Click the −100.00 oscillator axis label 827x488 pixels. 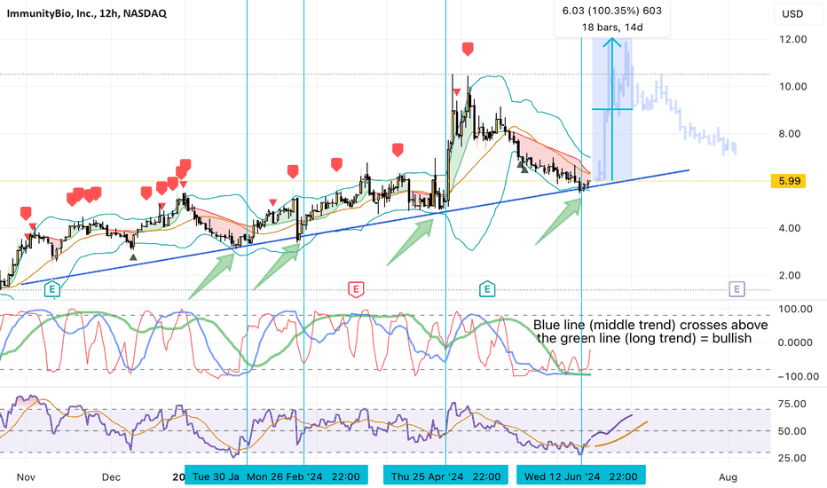click(798, 376)
